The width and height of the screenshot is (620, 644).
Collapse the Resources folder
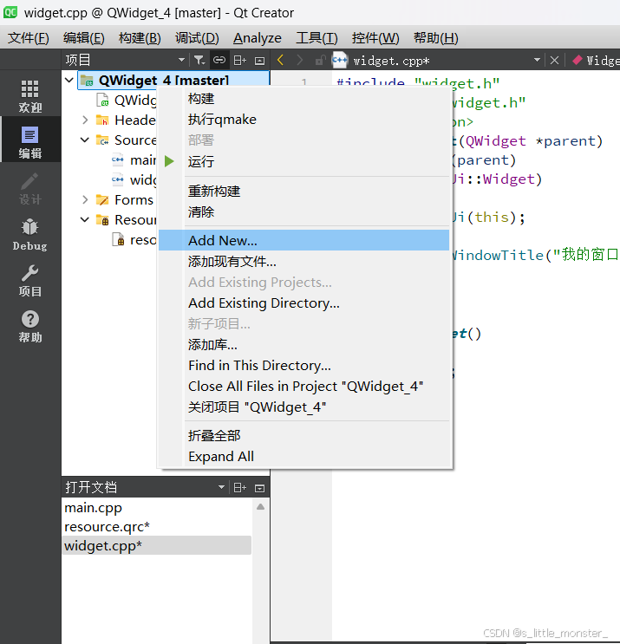85,220
